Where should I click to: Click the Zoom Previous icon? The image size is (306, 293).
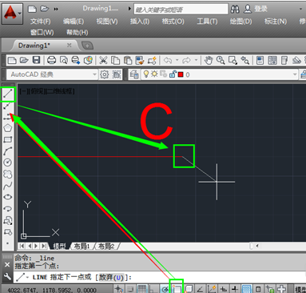point(245,60)
